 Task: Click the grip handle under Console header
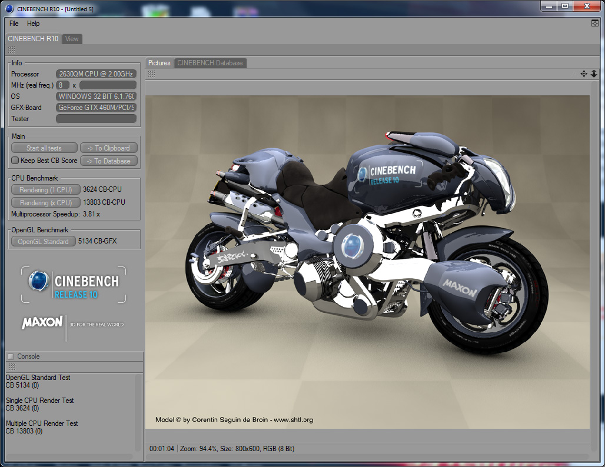tap(12, 367)
